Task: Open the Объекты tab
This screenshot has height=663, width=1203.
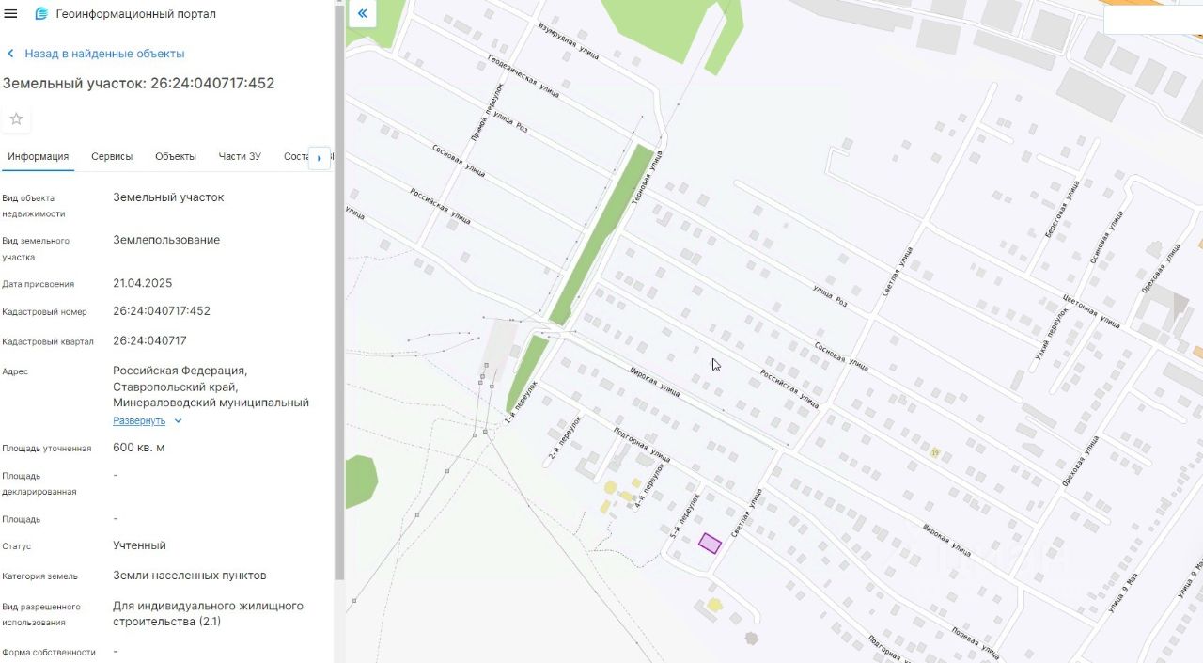Action: (x=176, y=156)
